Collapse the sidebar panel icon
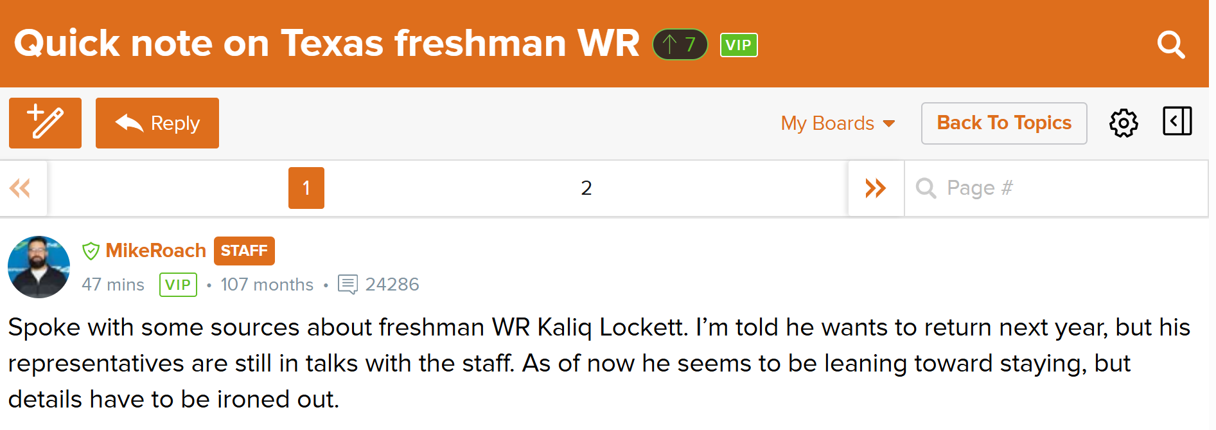This screenshot has height=430, width=1216. coord(1177,121)
